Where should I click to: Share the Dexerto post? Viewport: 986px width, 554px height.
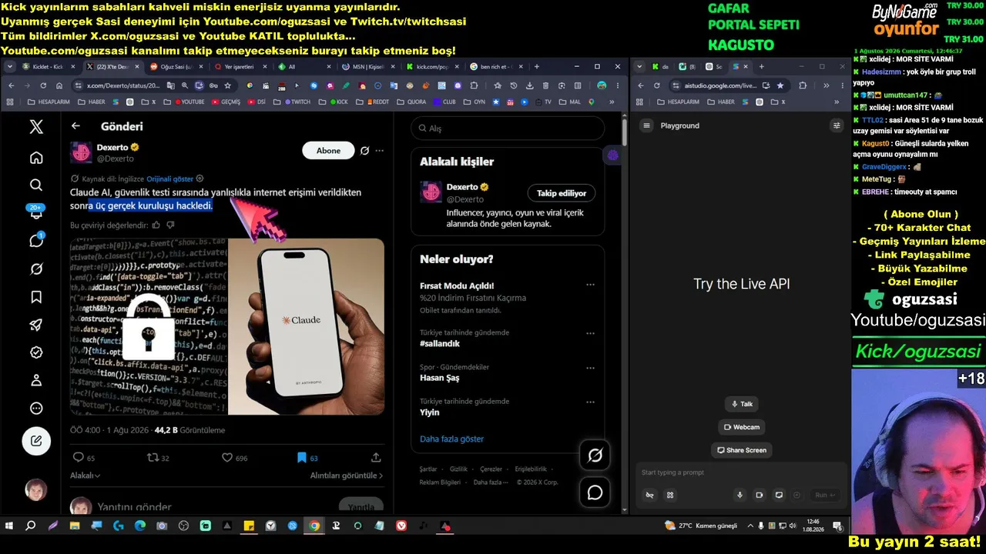tap(376, 457)
